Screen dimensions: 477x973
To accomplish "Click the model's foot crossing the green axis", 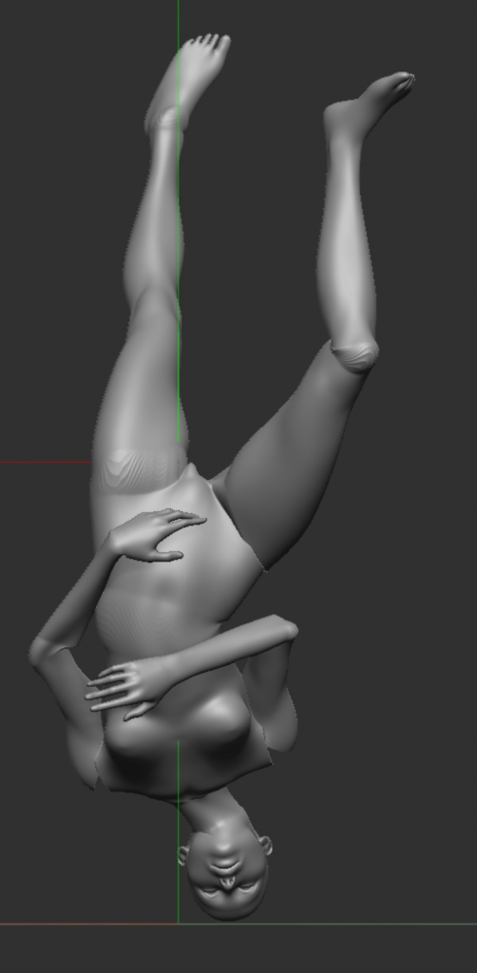I will tap(188, 81).
